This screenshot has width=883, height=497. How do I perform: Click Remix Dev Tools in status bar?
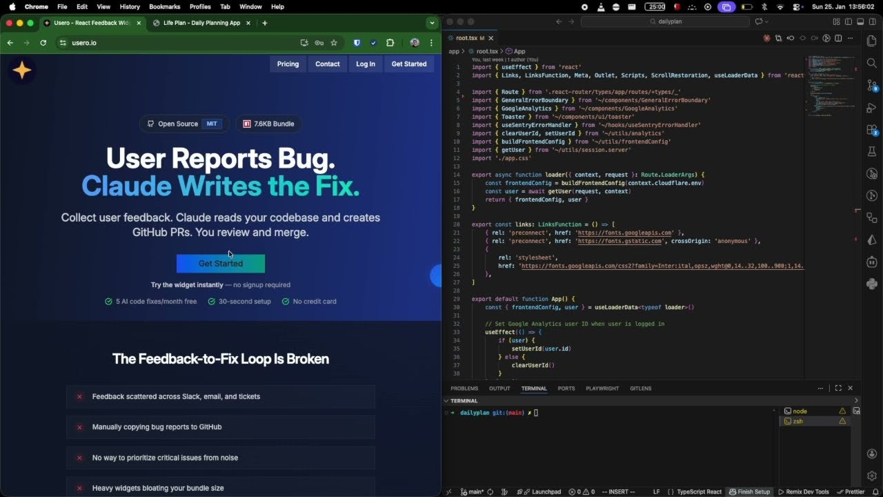803,492
